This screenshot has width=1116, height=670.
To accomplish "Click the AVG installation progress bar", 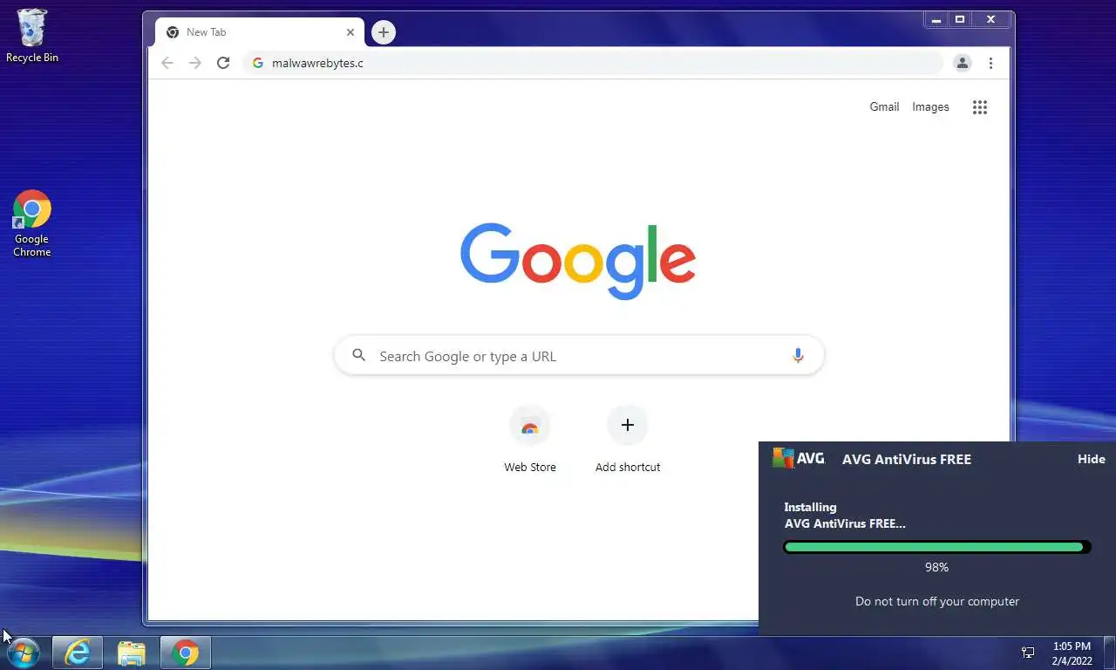I will tap(937, 547).
